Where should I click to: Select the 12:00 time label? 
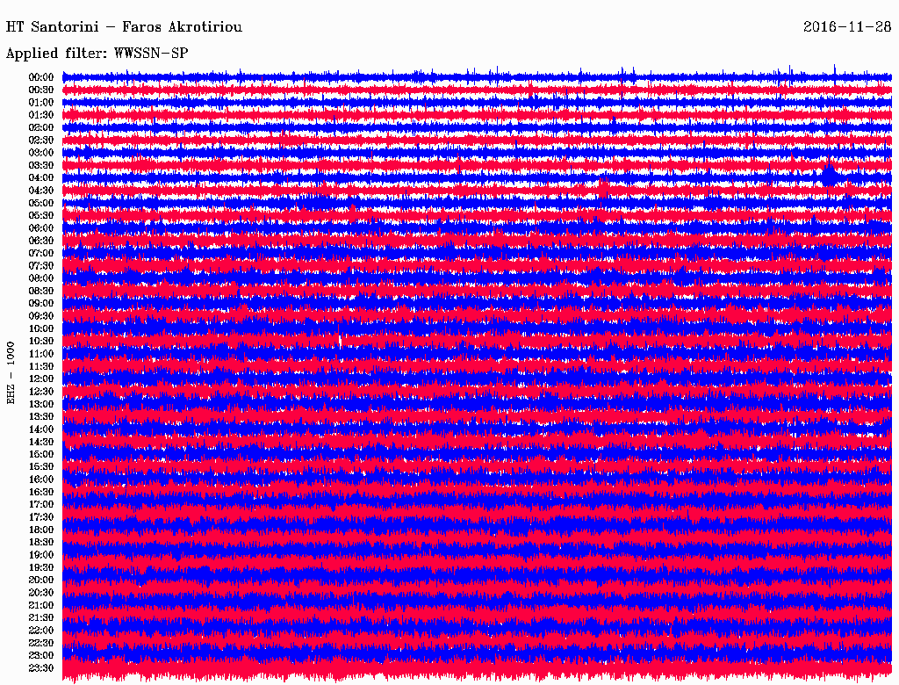coord(40,379)
